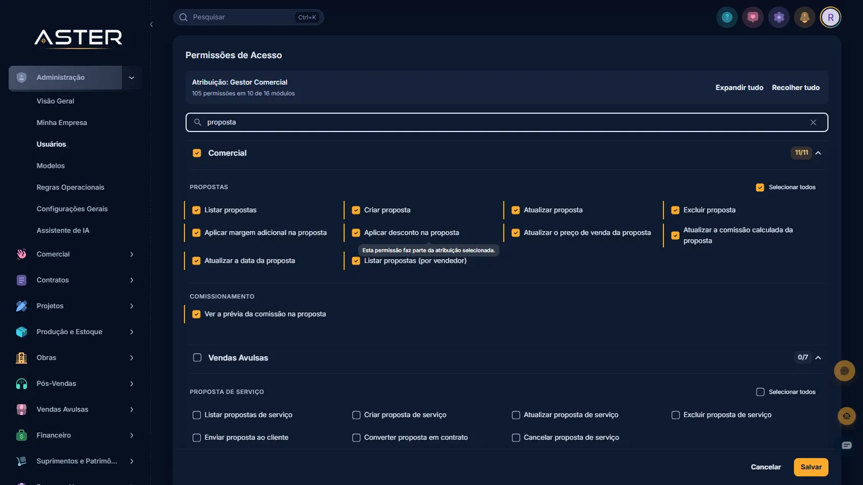
Task: Open Modelos in the sidebar
Action: [x=51, y=166]
